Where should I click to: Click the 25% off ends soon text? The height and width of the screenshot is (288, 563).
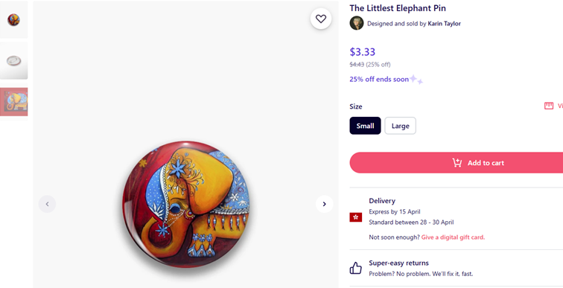(x=379, y=80)
